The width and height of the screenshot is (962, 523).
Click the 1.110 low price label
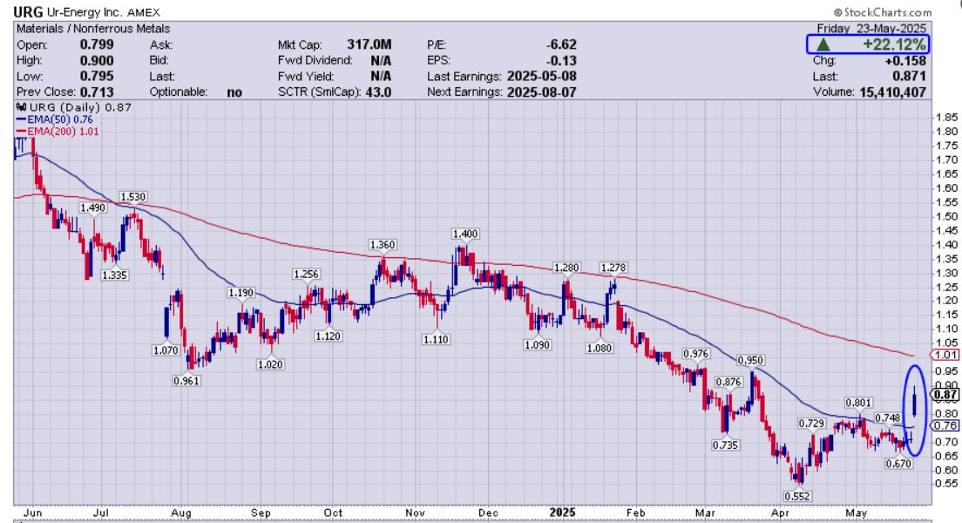point(436,339)
